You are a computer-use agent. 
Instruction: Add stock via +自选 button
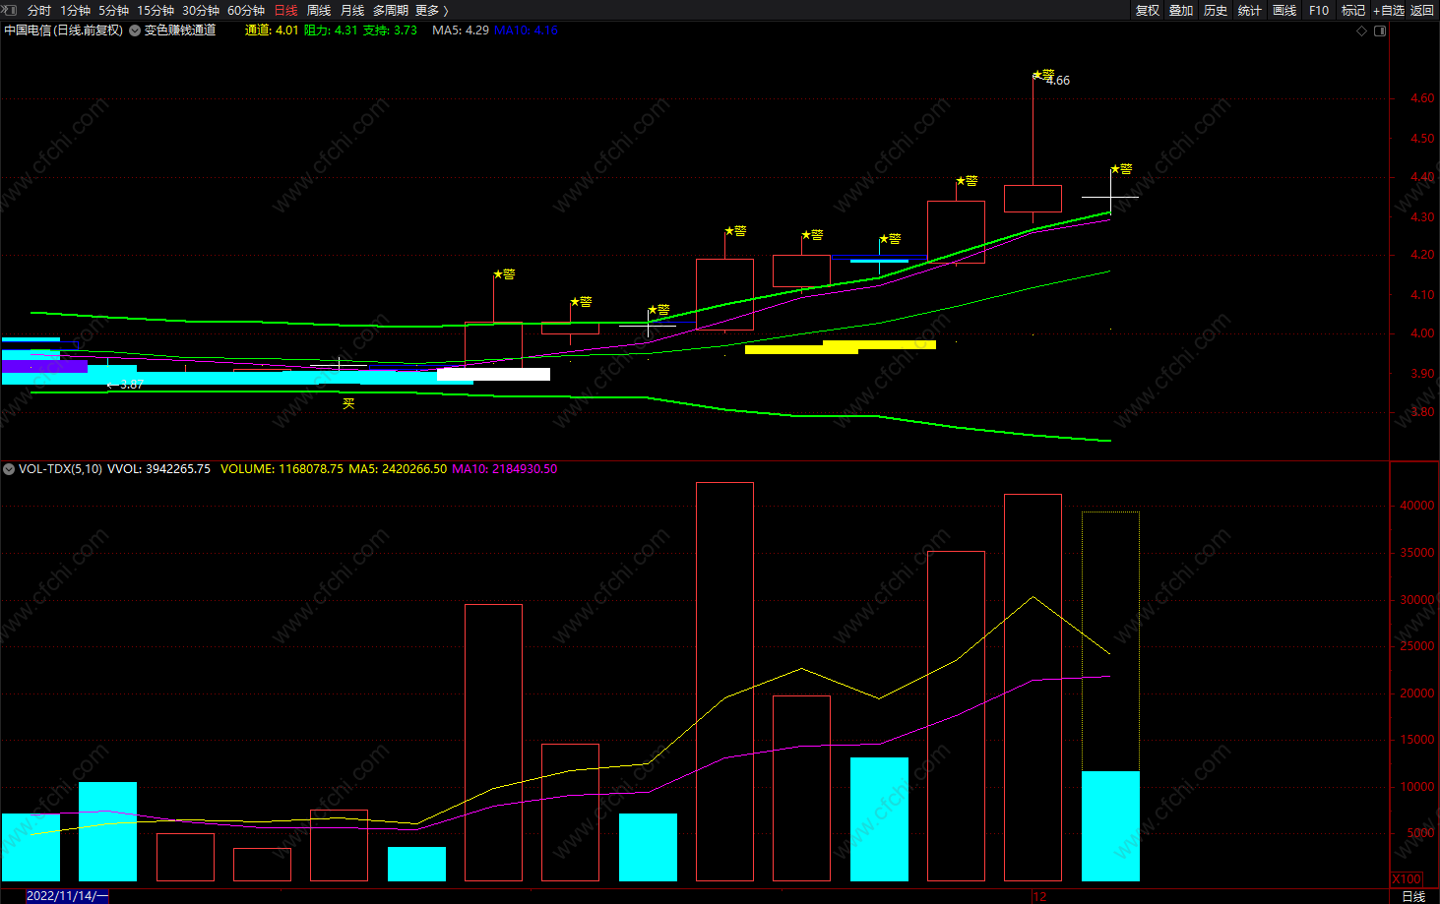tap(1389, 10)
